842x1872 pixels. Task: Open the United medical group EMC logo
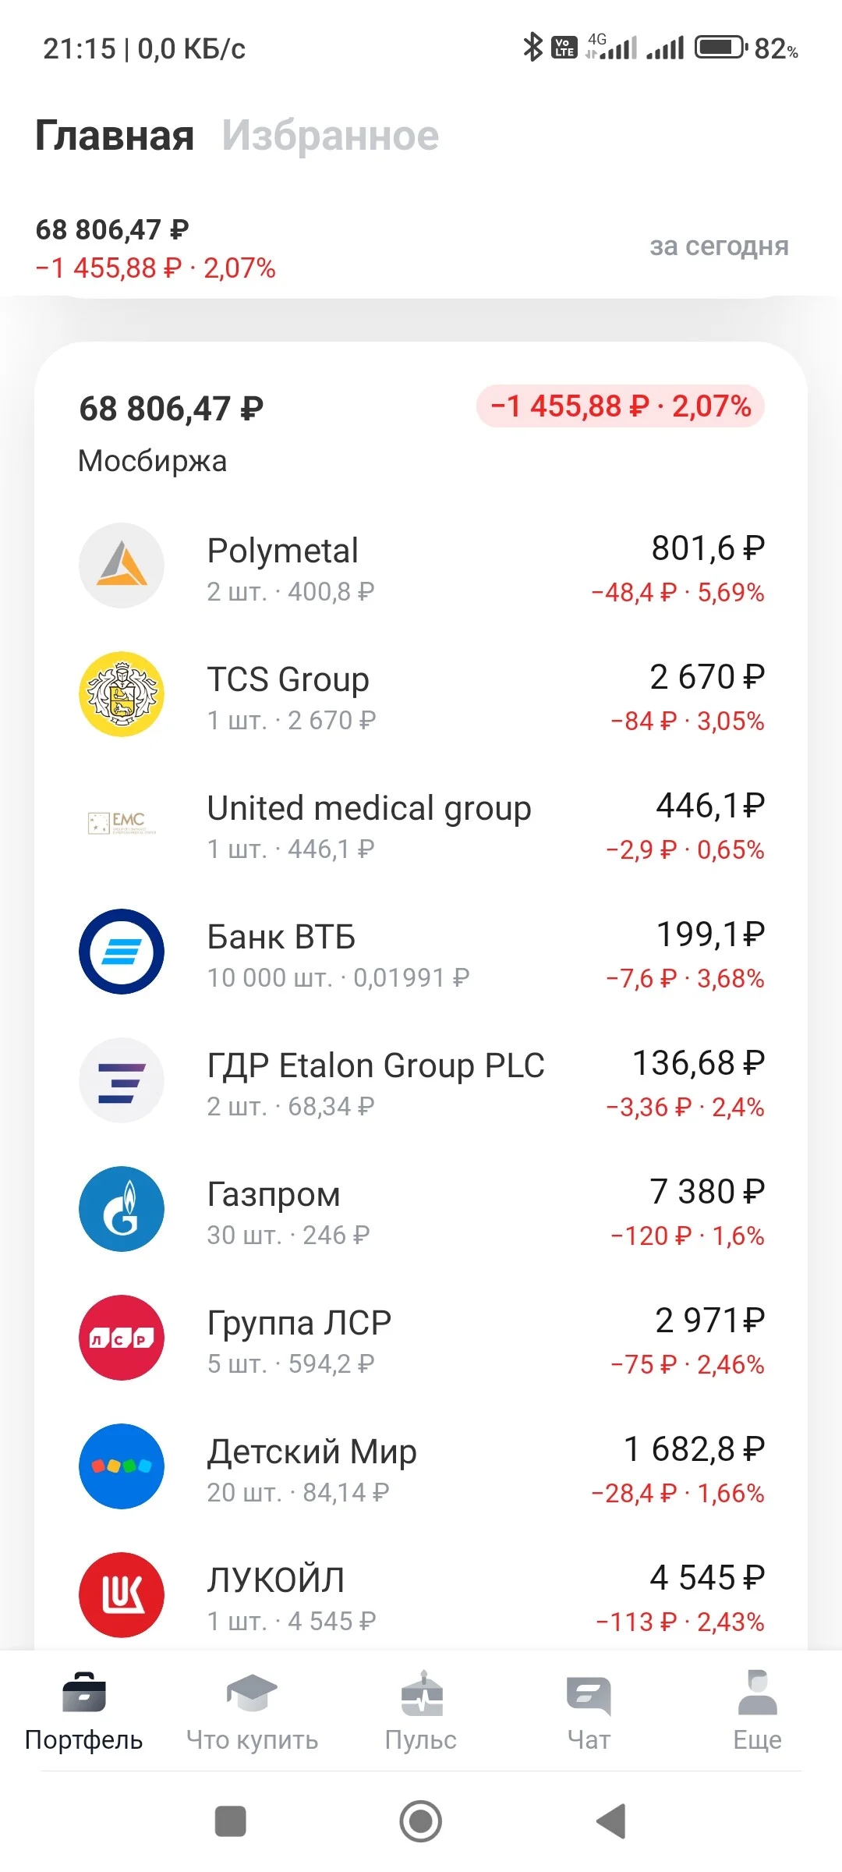122,823
